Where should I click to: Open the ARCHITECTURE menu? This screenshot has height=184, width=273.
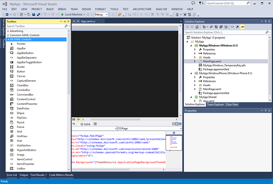(x=142, y=9)
